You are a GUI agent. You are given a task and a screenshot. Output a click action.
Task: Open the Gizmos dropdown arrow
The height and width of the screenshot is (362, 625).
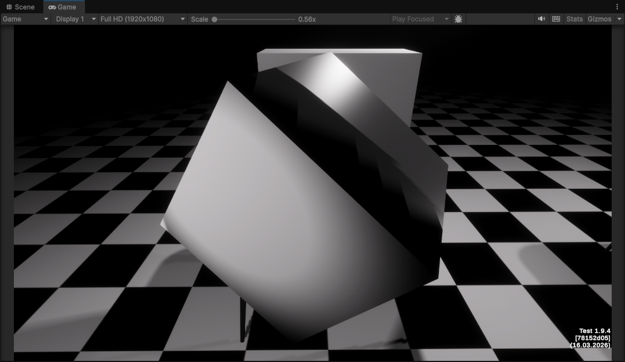618,18
